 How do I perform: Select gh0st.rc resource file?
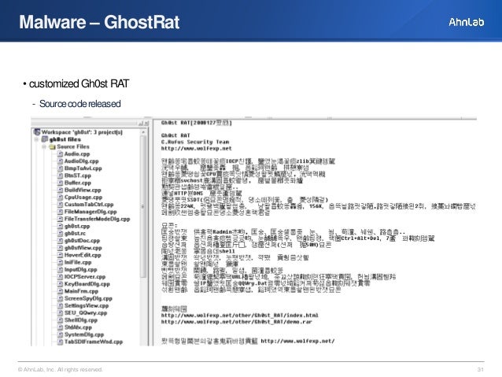point(75,234)
